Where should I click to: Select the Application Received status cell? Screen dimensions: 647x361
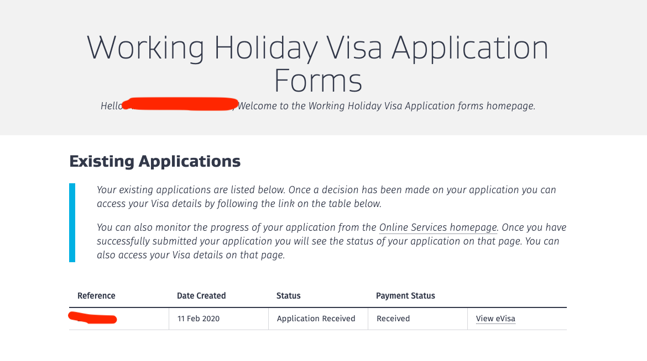tap(316, 318)
